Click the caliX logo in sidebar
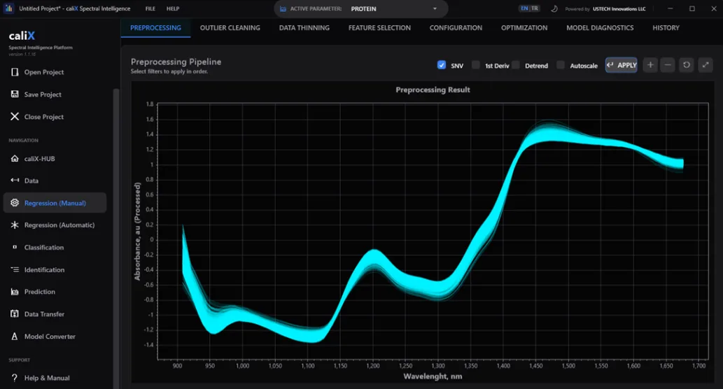This screenshot has width=723, height=389. click(x=22, y=36)
